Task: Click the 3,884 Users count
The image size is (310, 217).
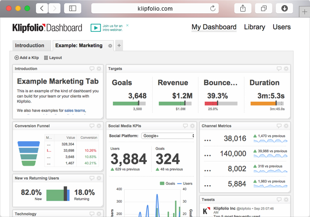Action: coord(129,159)
